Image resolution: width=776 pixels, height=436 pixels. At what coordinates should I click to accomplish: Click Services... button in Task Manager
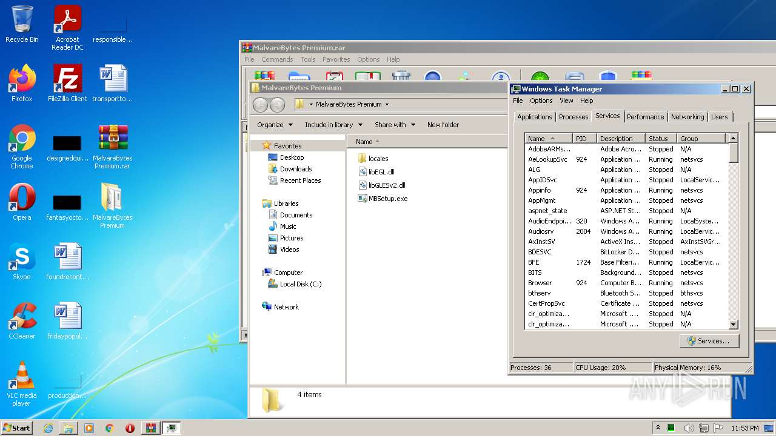coord(709,341)
